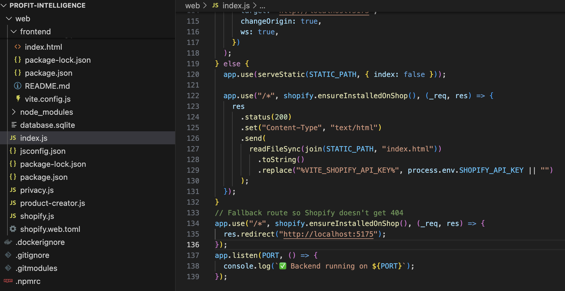Expand the node_modules folder chevron

click(14, 112)
